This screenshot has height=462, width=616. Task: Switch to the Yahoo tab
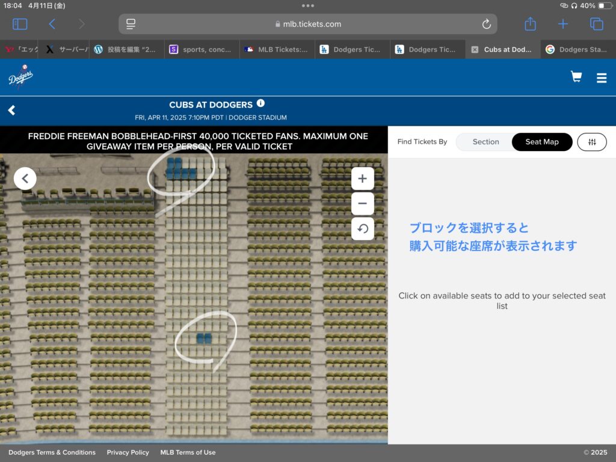[x=19, y=49]
